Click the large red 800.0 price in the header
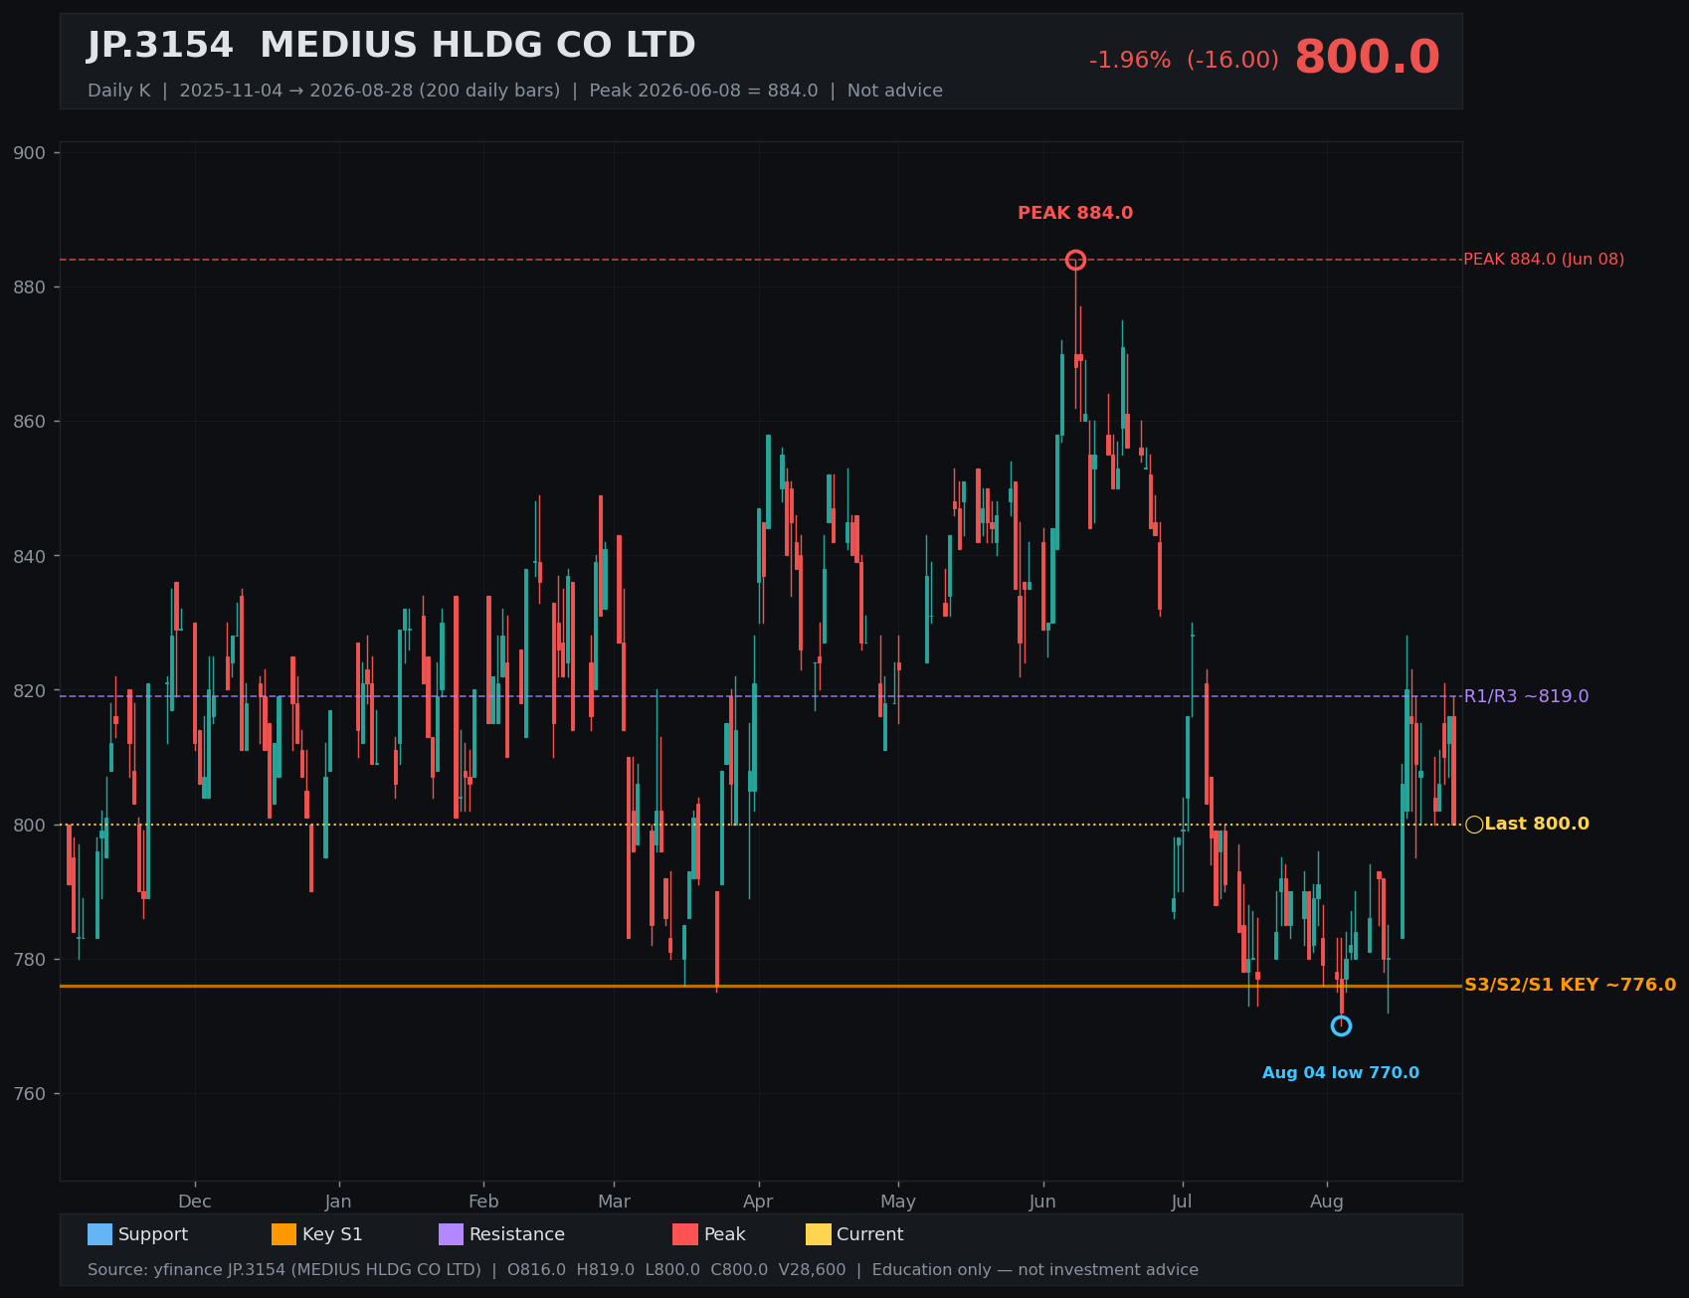Screen dimensions: 1689x1298 point(1367,58)
